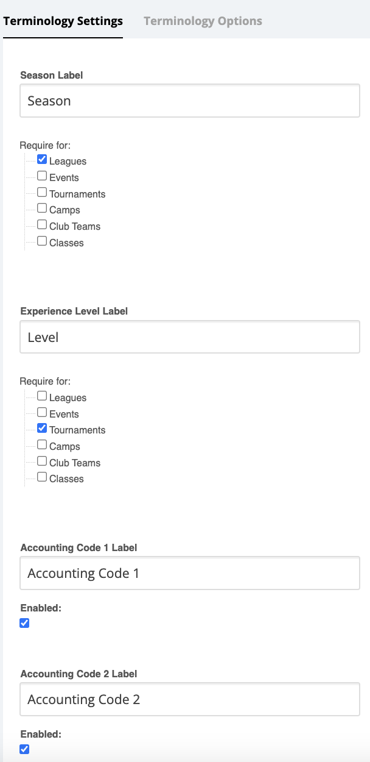The image size is (370, 762).
Task: Focus the Experience Level Label field
Action: [190, 337]
